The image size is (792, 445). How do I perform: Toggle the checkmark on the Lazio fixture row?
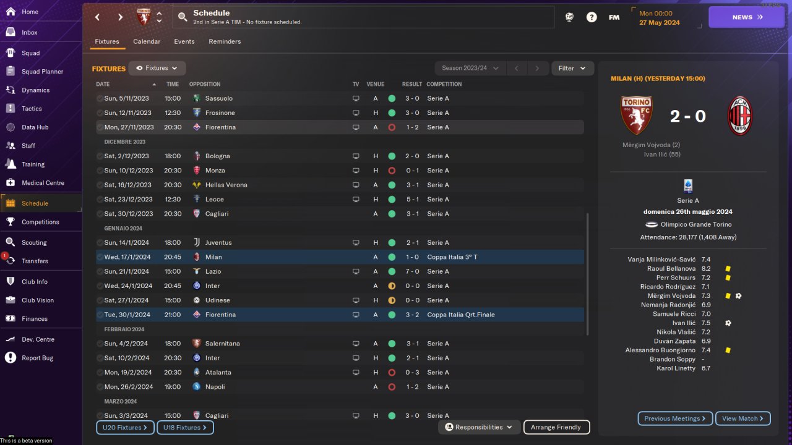[x=100, y=271]
